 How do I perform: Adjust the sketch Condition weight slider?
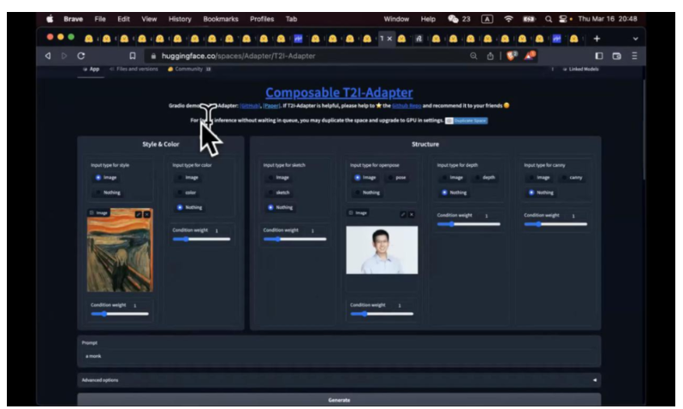click(295, 239)
